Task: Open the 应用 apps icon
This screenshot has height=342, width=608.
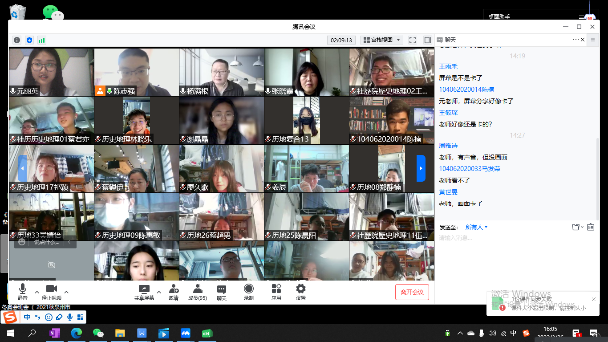Action: [276, 292]
